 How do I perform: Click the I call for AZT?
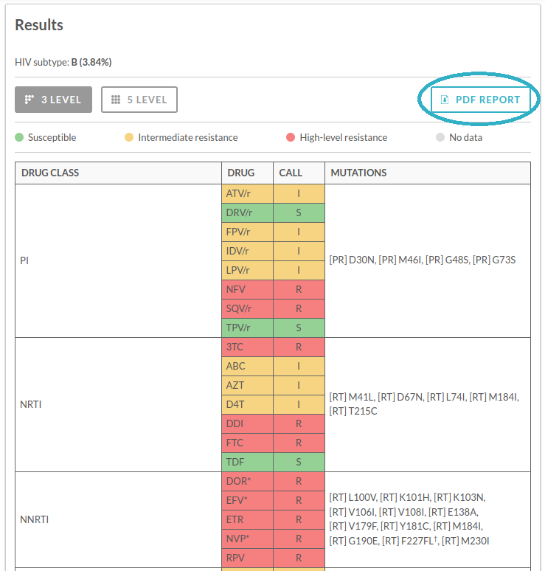pyautogui.click(x=299, y=385)
